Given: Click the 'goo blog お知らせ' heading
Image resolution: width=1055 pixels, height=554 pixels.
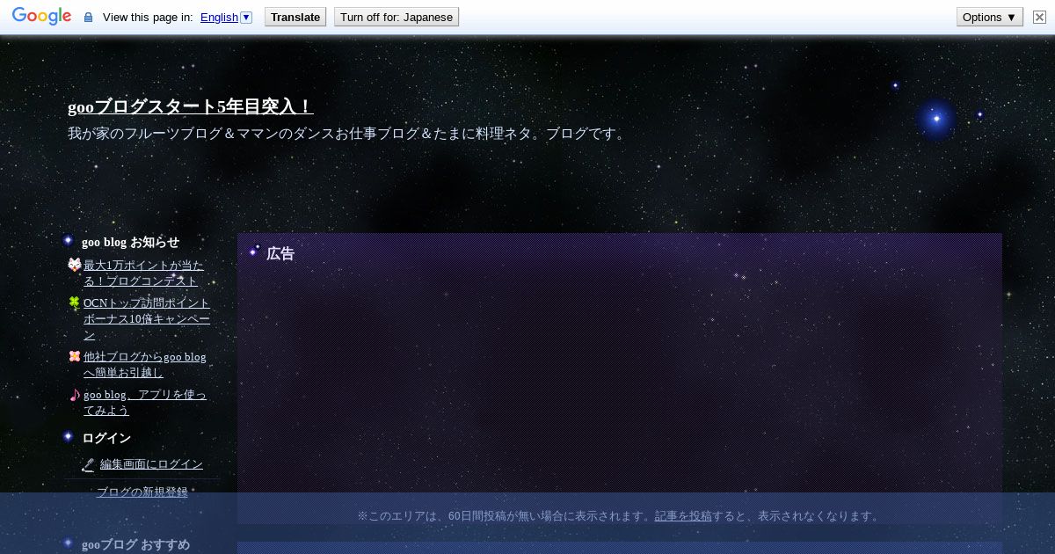Looking at the screenshot, I should [x=130, y=242].
